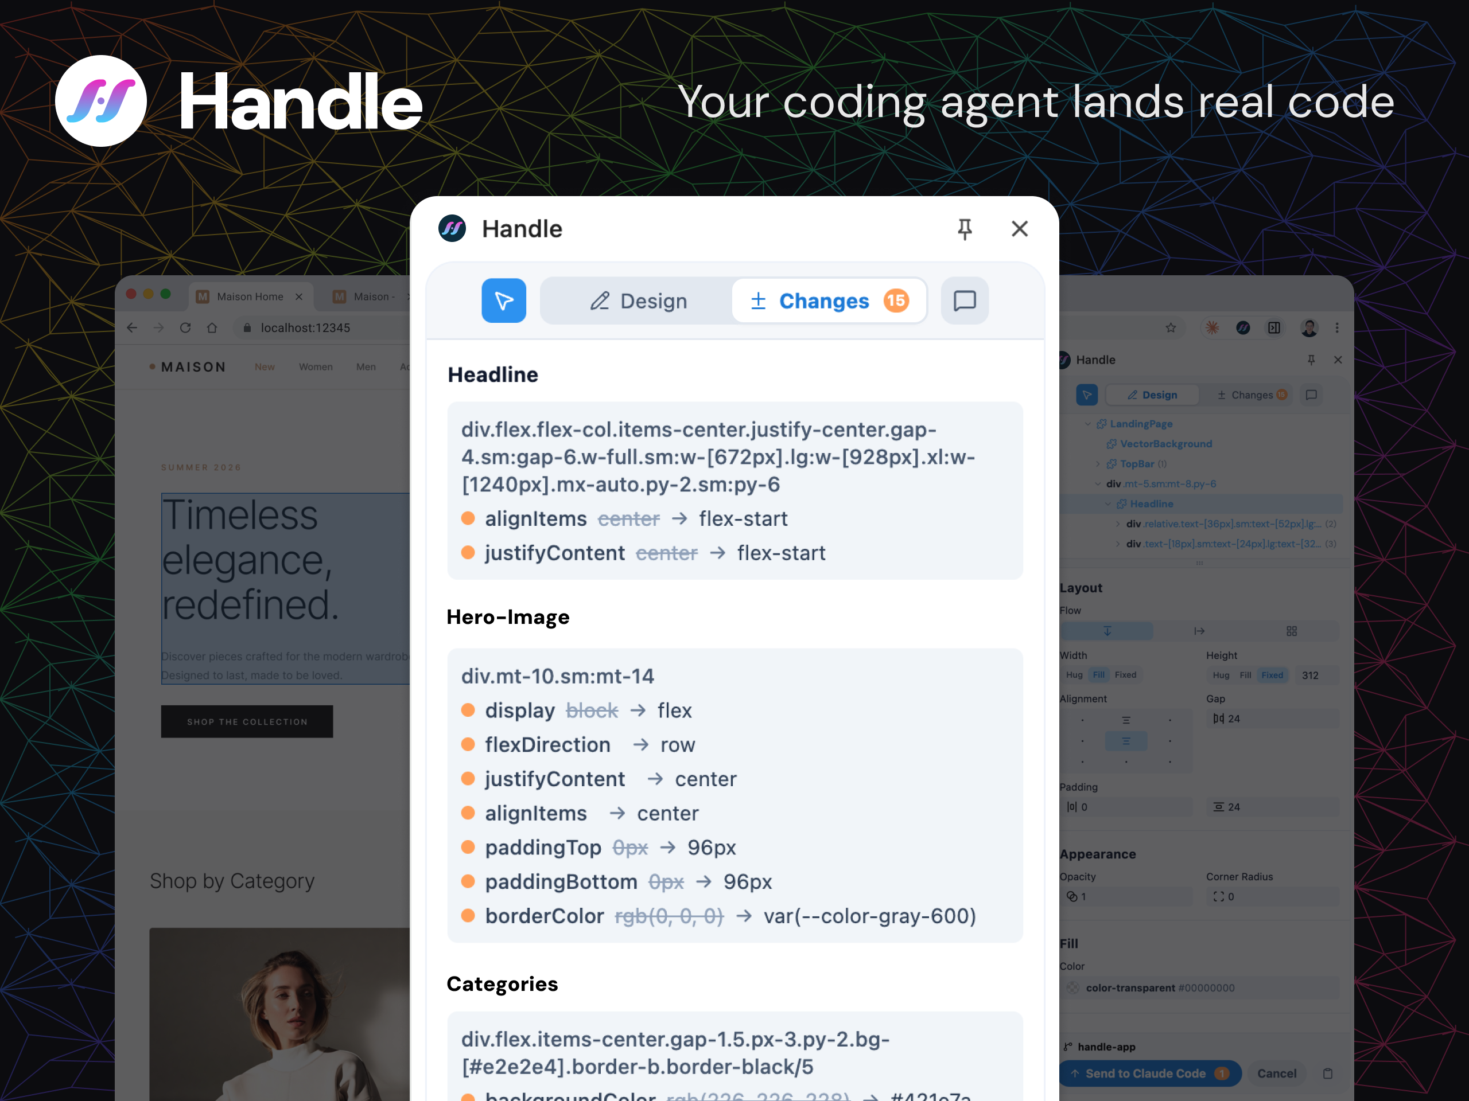
Task: Choose the grid flow layout icon
Action: pos(1291,630)
